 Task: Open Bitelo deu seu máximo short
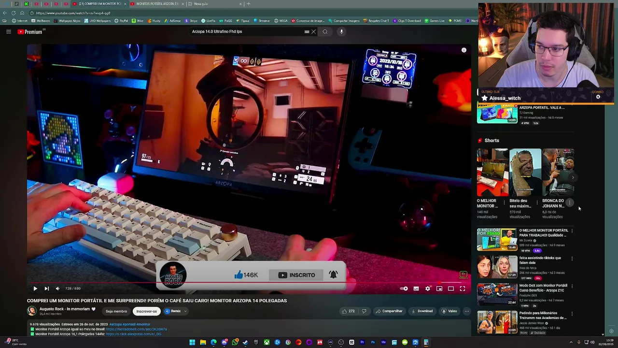(x=525, y=172)
